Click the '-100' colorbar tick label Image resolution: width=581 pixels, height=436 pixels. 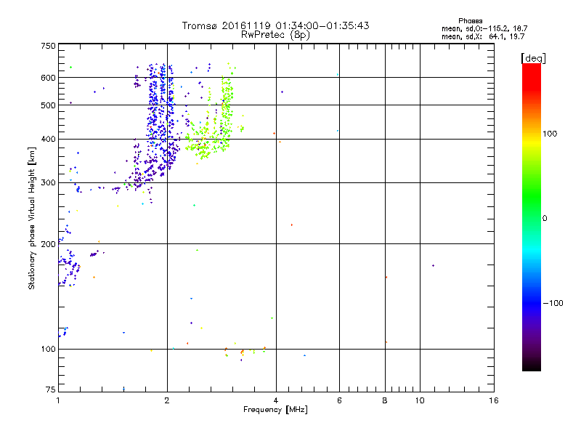coord(553,303)
